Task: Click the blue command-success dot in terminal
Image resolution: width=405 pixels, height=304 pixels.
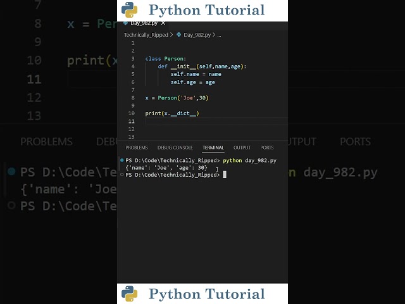Action: click(122, 160)
